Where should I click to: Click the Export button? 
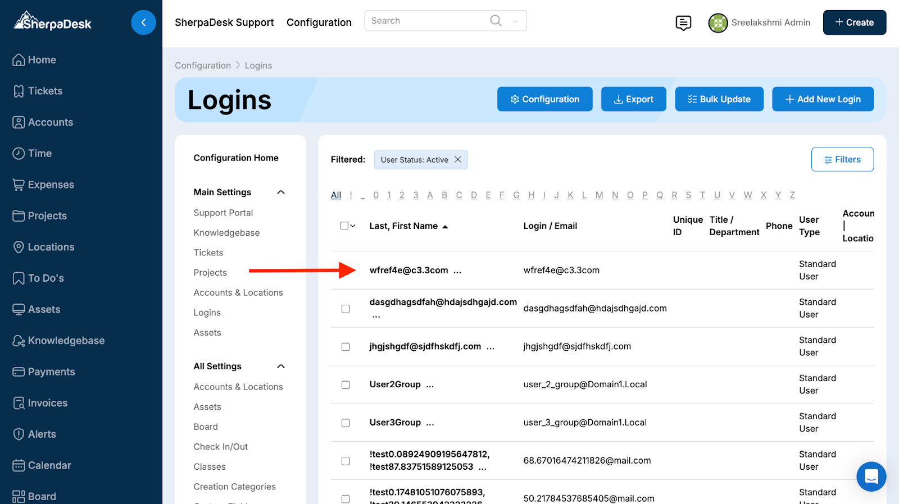point(633,99)
